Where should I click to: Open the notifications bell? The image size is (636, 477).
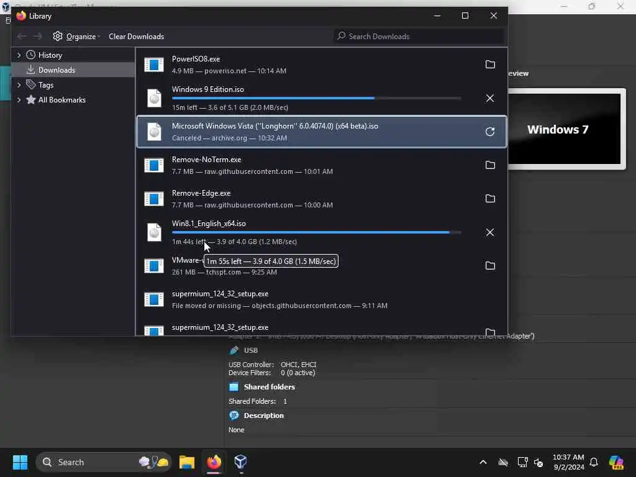click(594, 462)
